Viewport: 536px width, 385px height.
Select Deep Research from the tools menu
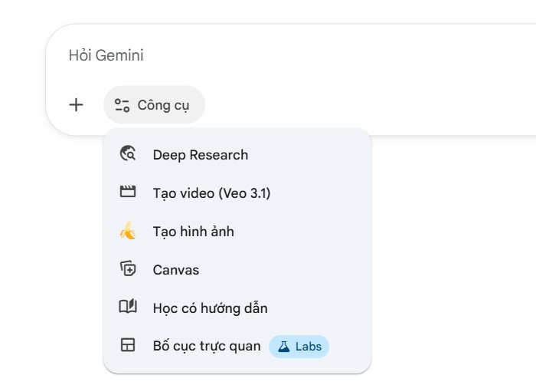201,155
